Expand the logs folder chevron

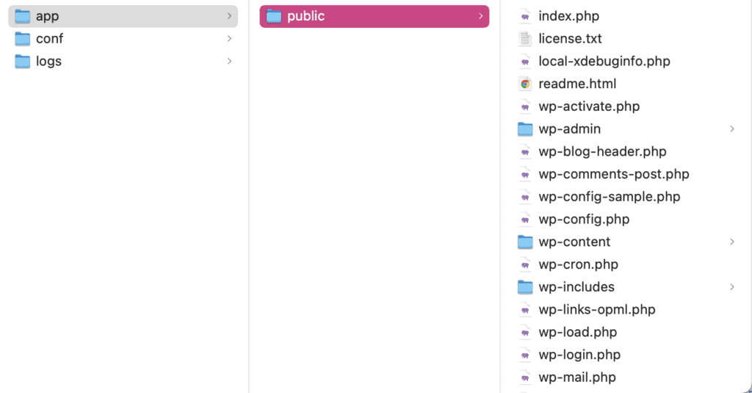point(229,62)
